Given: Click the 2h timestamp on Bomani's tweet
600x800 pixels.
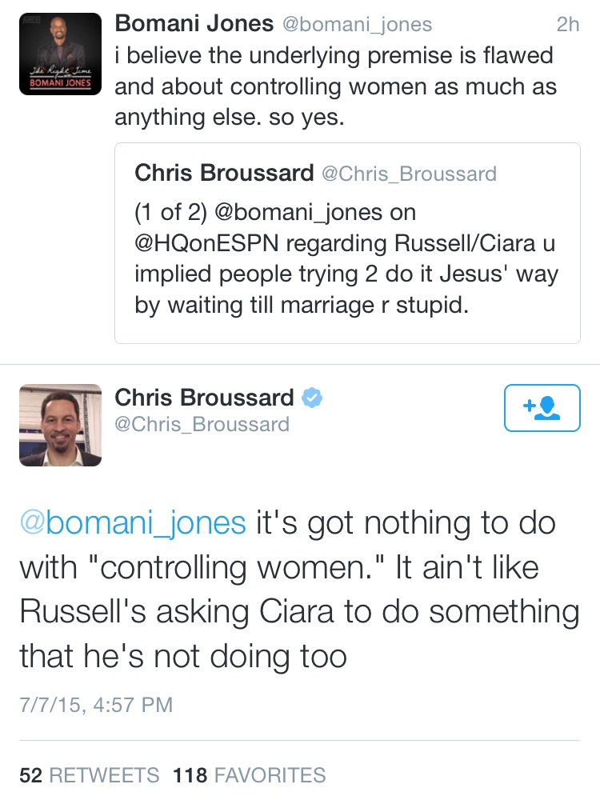Looking at the screenshot, I should 567,25.
